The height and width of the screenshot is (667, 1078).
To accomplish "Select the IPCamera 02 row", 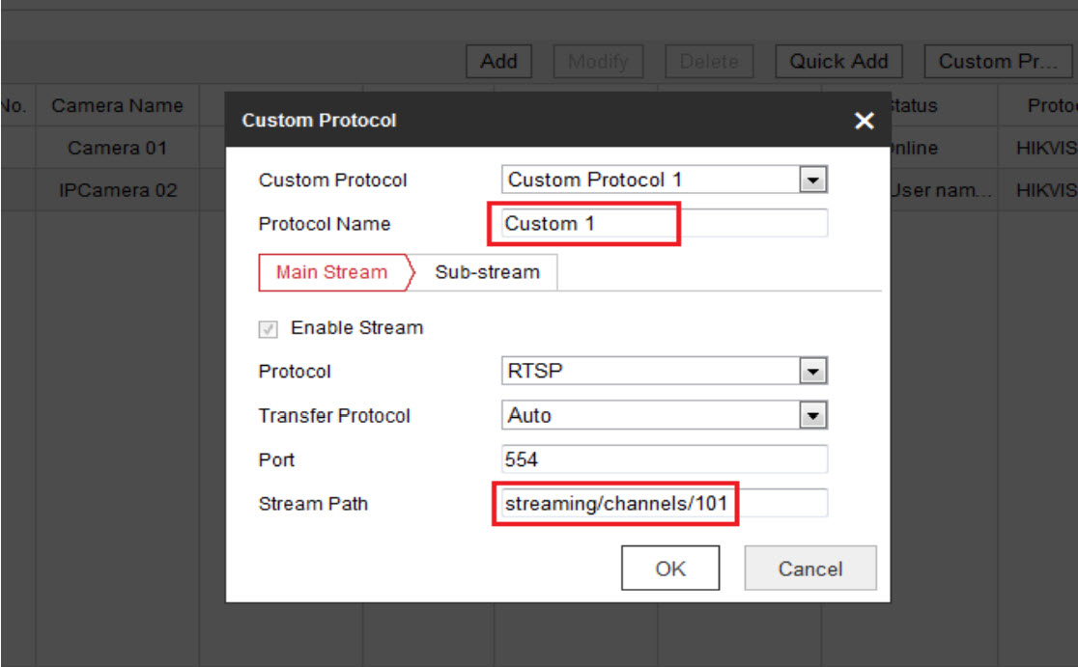I will 117,190.
